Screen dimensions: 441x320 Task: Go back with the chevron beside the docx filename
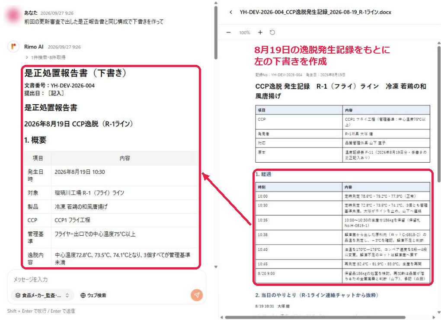(231, 12)
